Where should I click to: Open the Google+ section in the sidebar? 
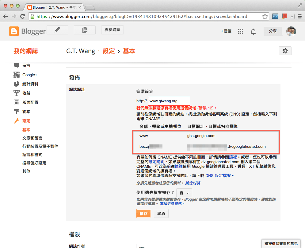pyautogui.click(x=31, y=75)
